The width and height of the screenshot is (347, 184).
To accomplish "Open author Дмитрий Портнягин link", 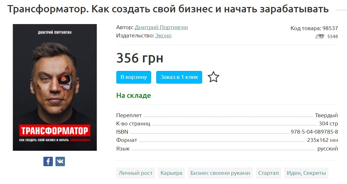I will pyautogui.click(x=161, y=28).
